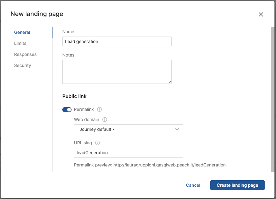Click the Create landing page button
This screenshot has width=276, height=199.
pos(237,185)
